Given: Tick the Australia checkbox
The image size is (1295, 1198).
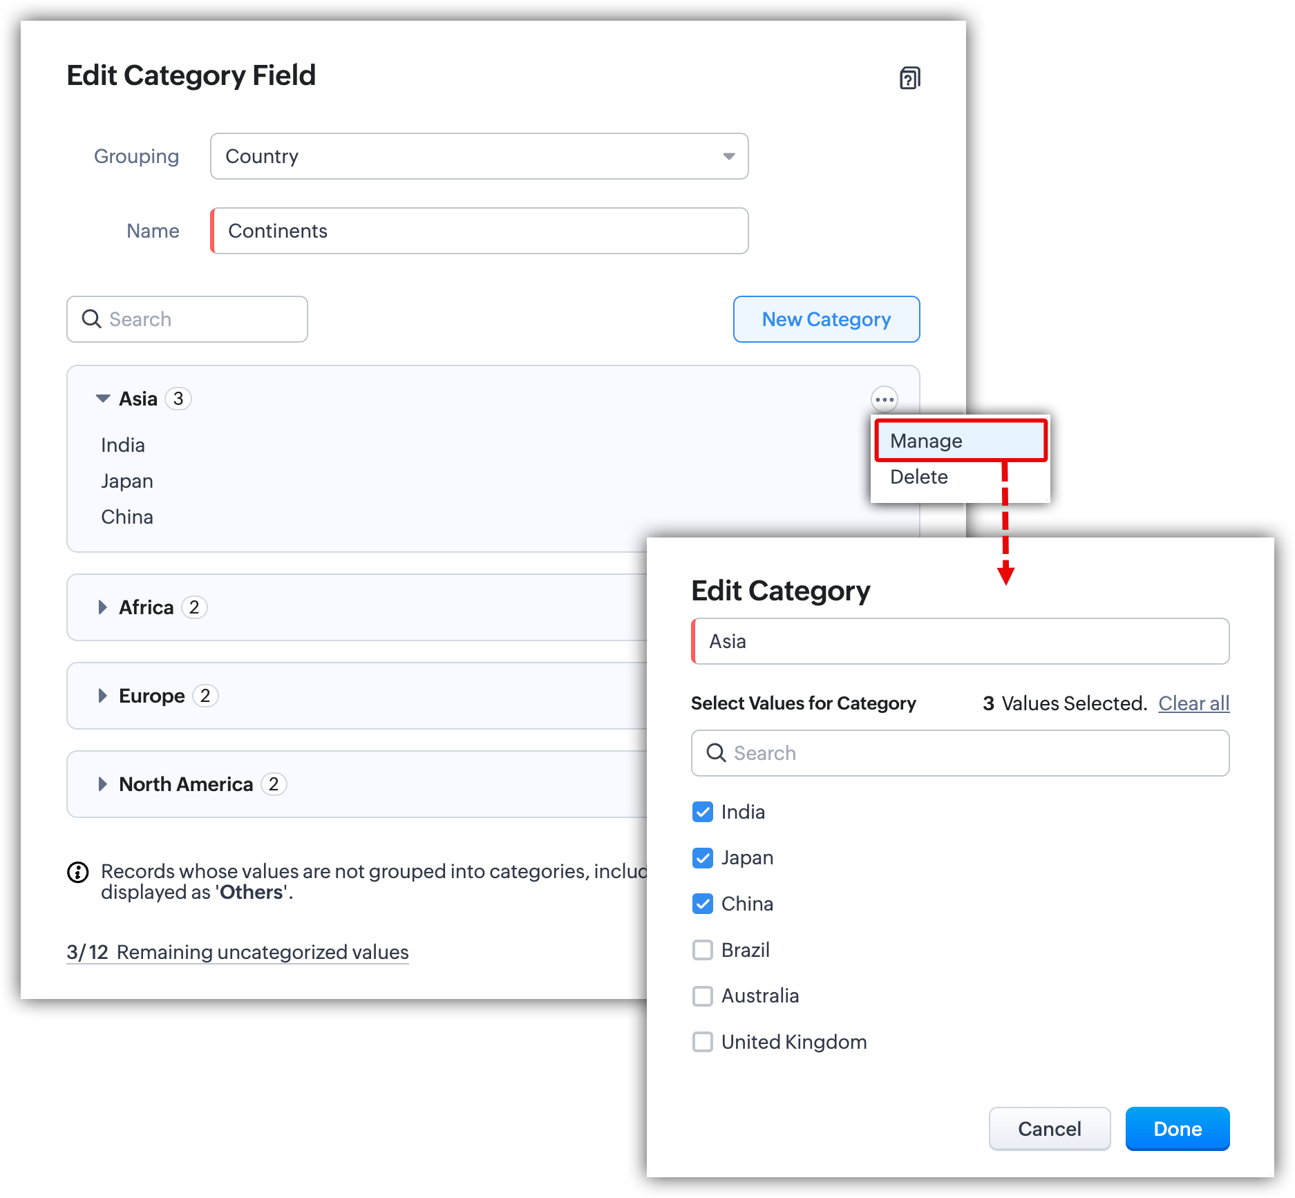Looking at the screenshot, I should click(703, 996).
